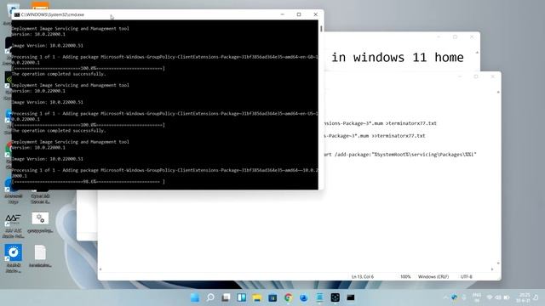Open the language input indicator
This screenshot has height=306, width=545.
pyautogui.click(x=477, y=297)
